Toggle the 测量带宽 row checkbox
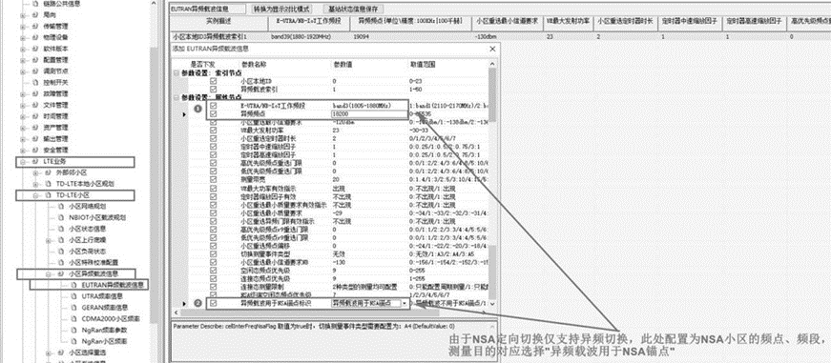The image size is (831, 363). click(214, 179)
